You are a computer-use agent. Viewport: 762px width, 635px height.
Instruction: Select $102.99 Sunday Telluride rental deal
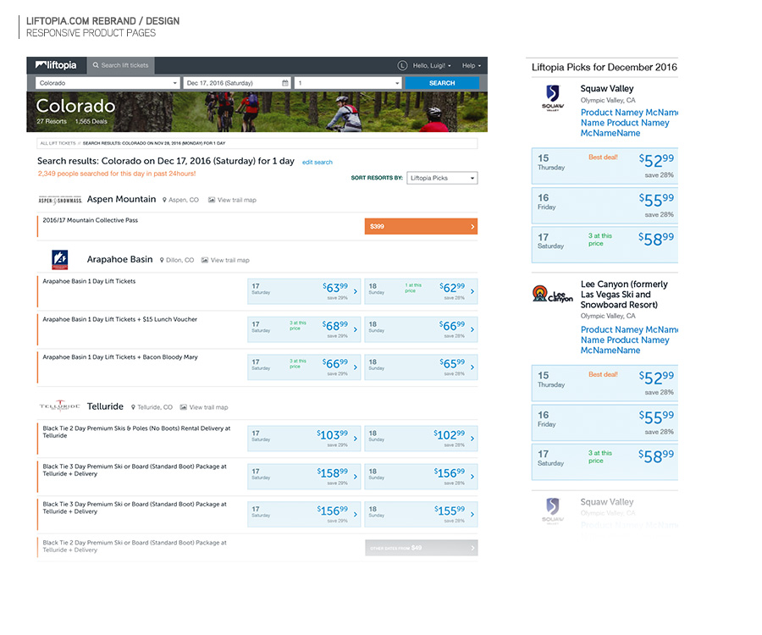pyautogui.click(x=421, y=439)
